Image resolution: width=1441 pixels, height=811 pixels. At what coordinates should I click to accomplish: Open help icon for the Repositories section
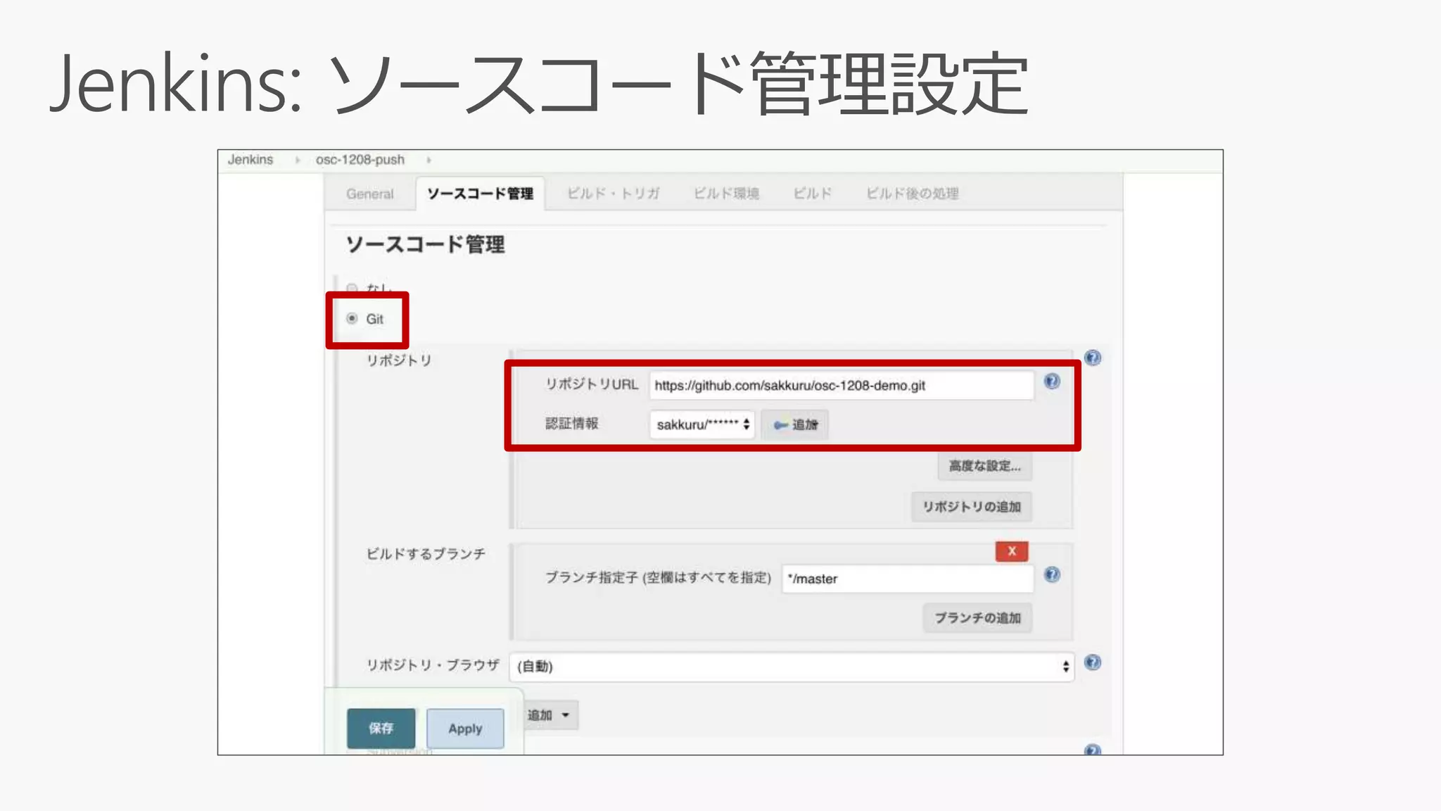[1092, 358]
